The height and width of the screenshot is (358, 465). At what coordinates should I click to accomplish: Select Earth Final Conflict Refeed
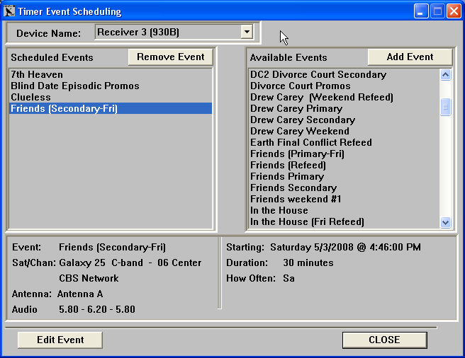pos(310,142)
